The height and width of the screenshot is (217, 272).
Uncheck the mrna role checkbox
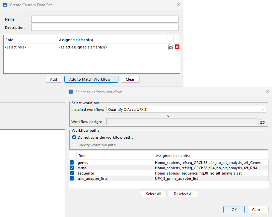point(72,168)
